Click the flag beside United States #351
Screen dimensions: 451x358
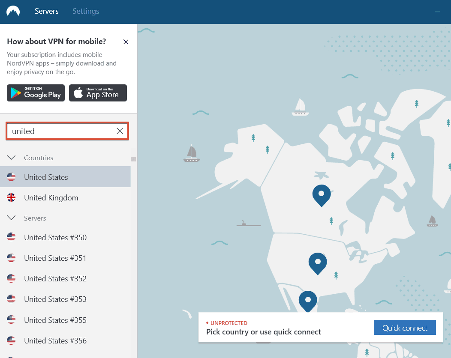tap(11, 258)
